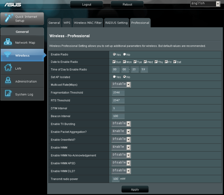Click the Logout button
The width and height of the screenshot is (224, 195).
(87, 4)
